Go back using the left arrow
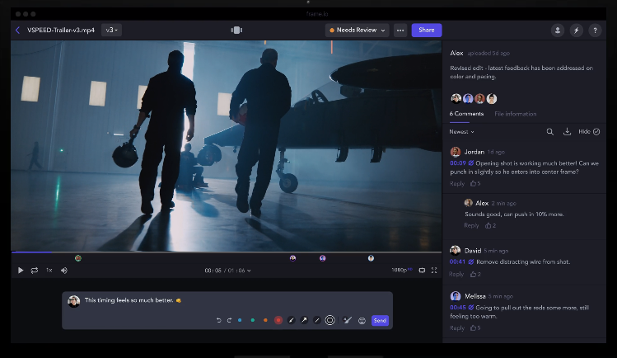 17,30
